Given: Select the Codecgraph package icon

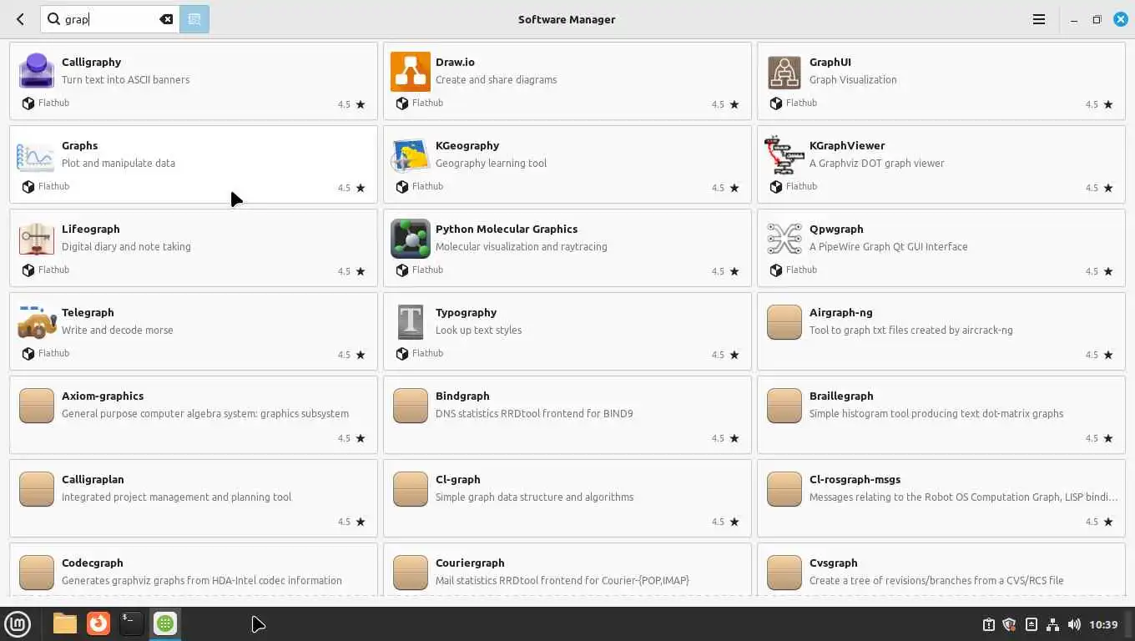Looking at the screenshot, I should [36, 573].
